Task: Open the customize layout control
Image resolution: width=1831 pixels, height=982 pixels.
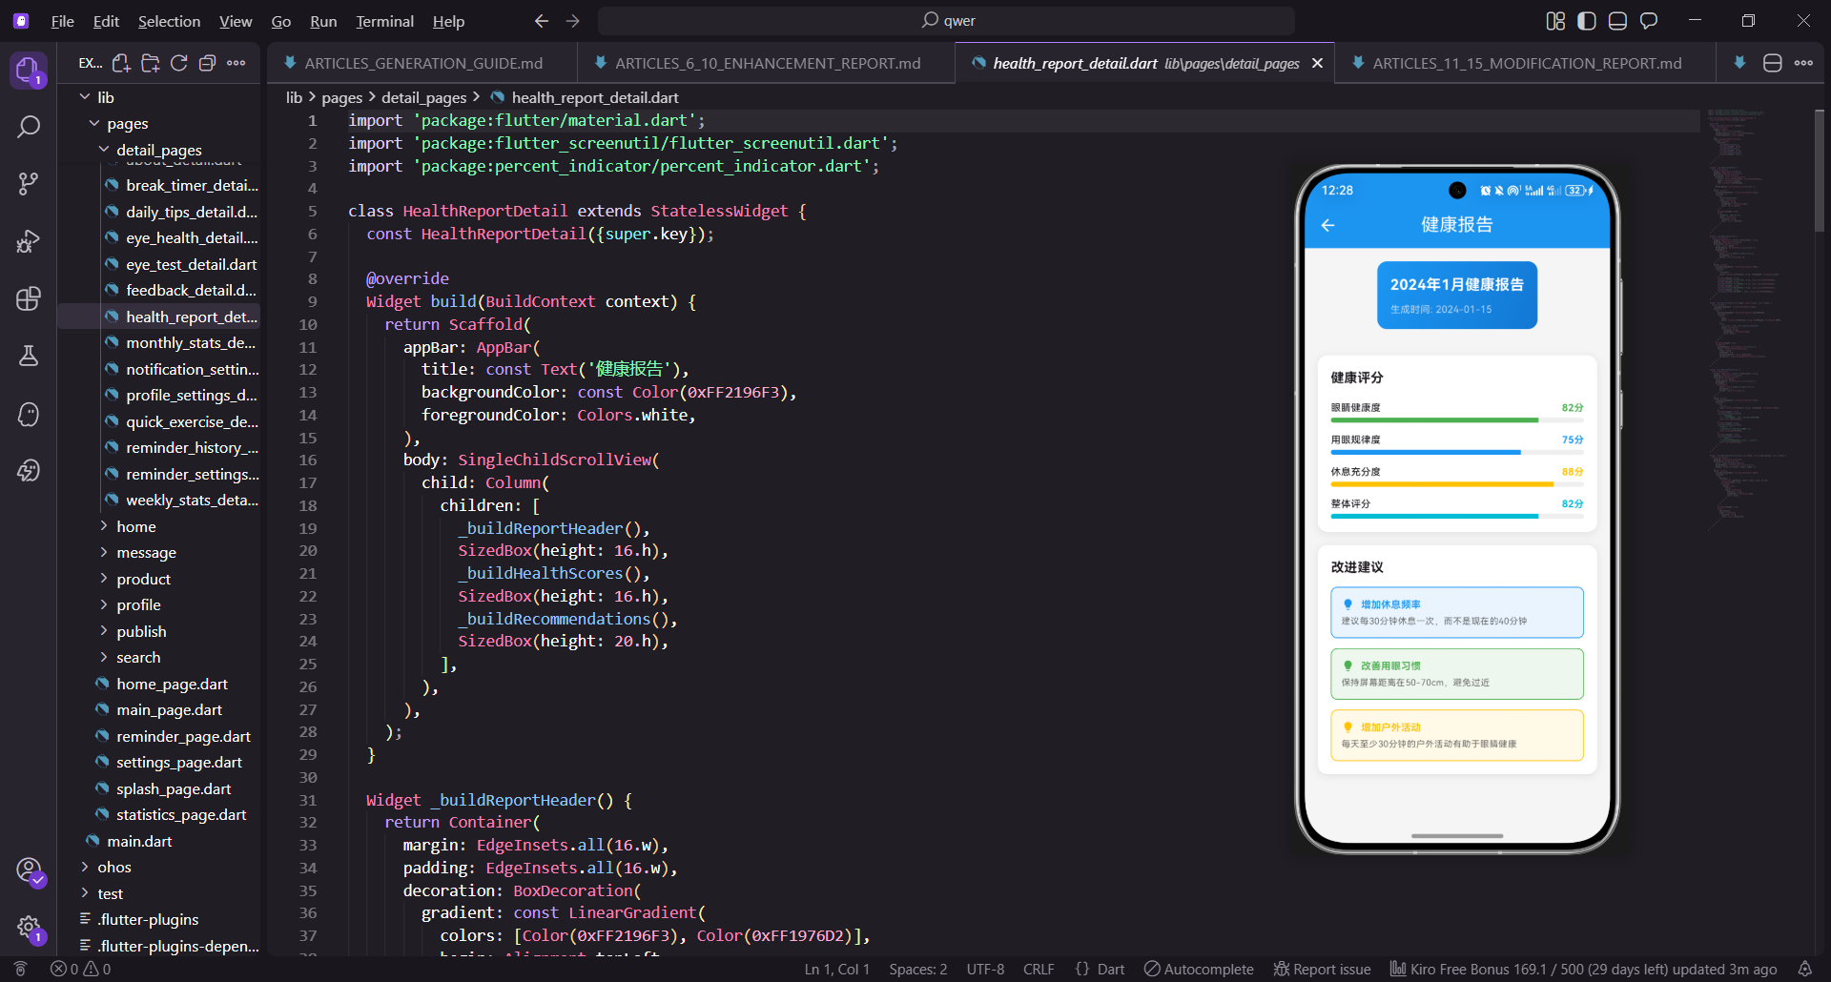Action: pos(1555,21)
